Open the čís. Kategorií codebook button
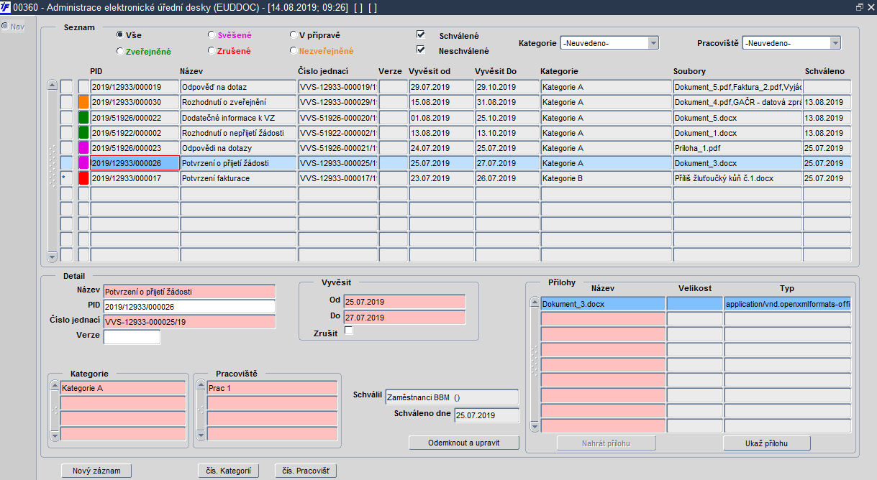Screen dimensions: 877x480 (x=228, y=471)
